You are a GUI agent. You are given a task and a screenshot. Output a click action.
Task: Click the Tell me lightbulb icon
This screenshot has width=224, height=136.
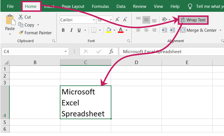(x=190, y=6)
